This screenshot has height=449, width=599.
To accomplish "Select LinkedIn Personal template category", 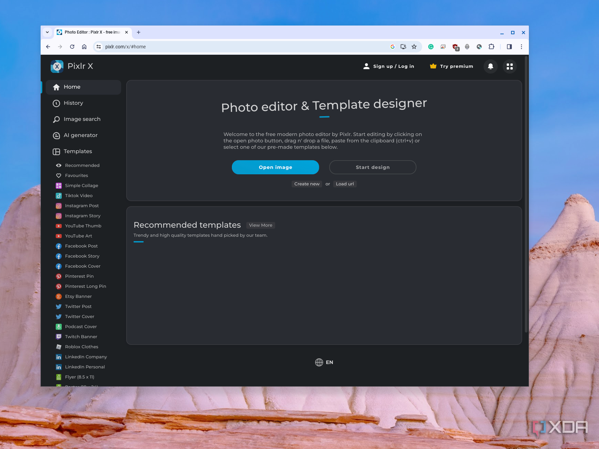I will coord(80,367).
